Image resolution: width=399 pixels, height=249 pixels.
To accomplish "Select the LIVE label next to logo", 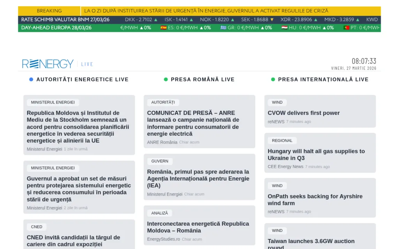I will click(87, 64).
